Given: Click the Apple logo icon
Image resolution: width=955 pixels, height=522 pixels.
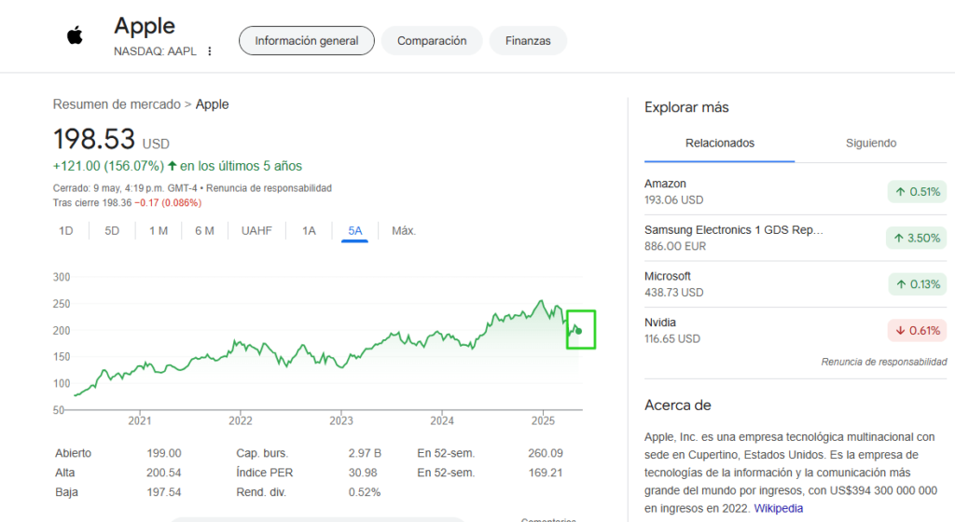Looking at the screenshot, I should [75, 36].
